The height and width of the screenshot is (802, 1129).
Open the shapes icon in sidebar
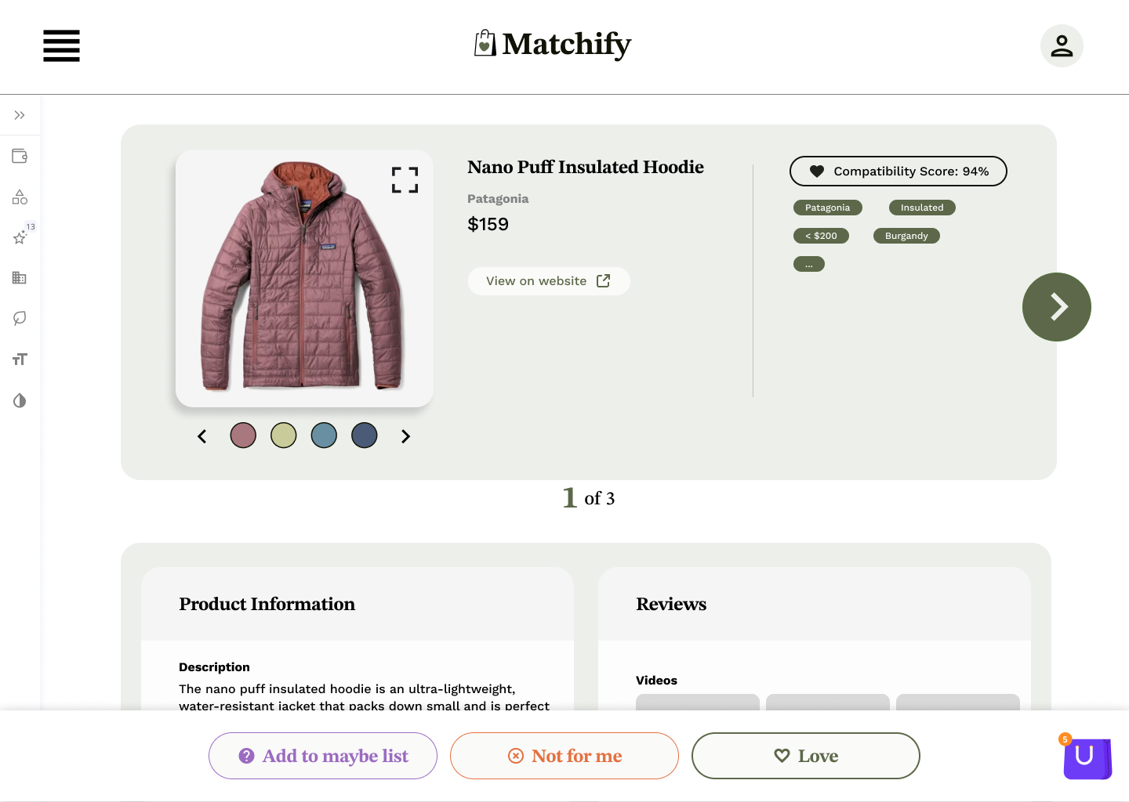pos(20,197)
